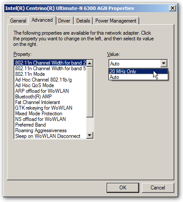Confirm changes with the OK button
Screen dimensions: 183x202
click(123, 188)
